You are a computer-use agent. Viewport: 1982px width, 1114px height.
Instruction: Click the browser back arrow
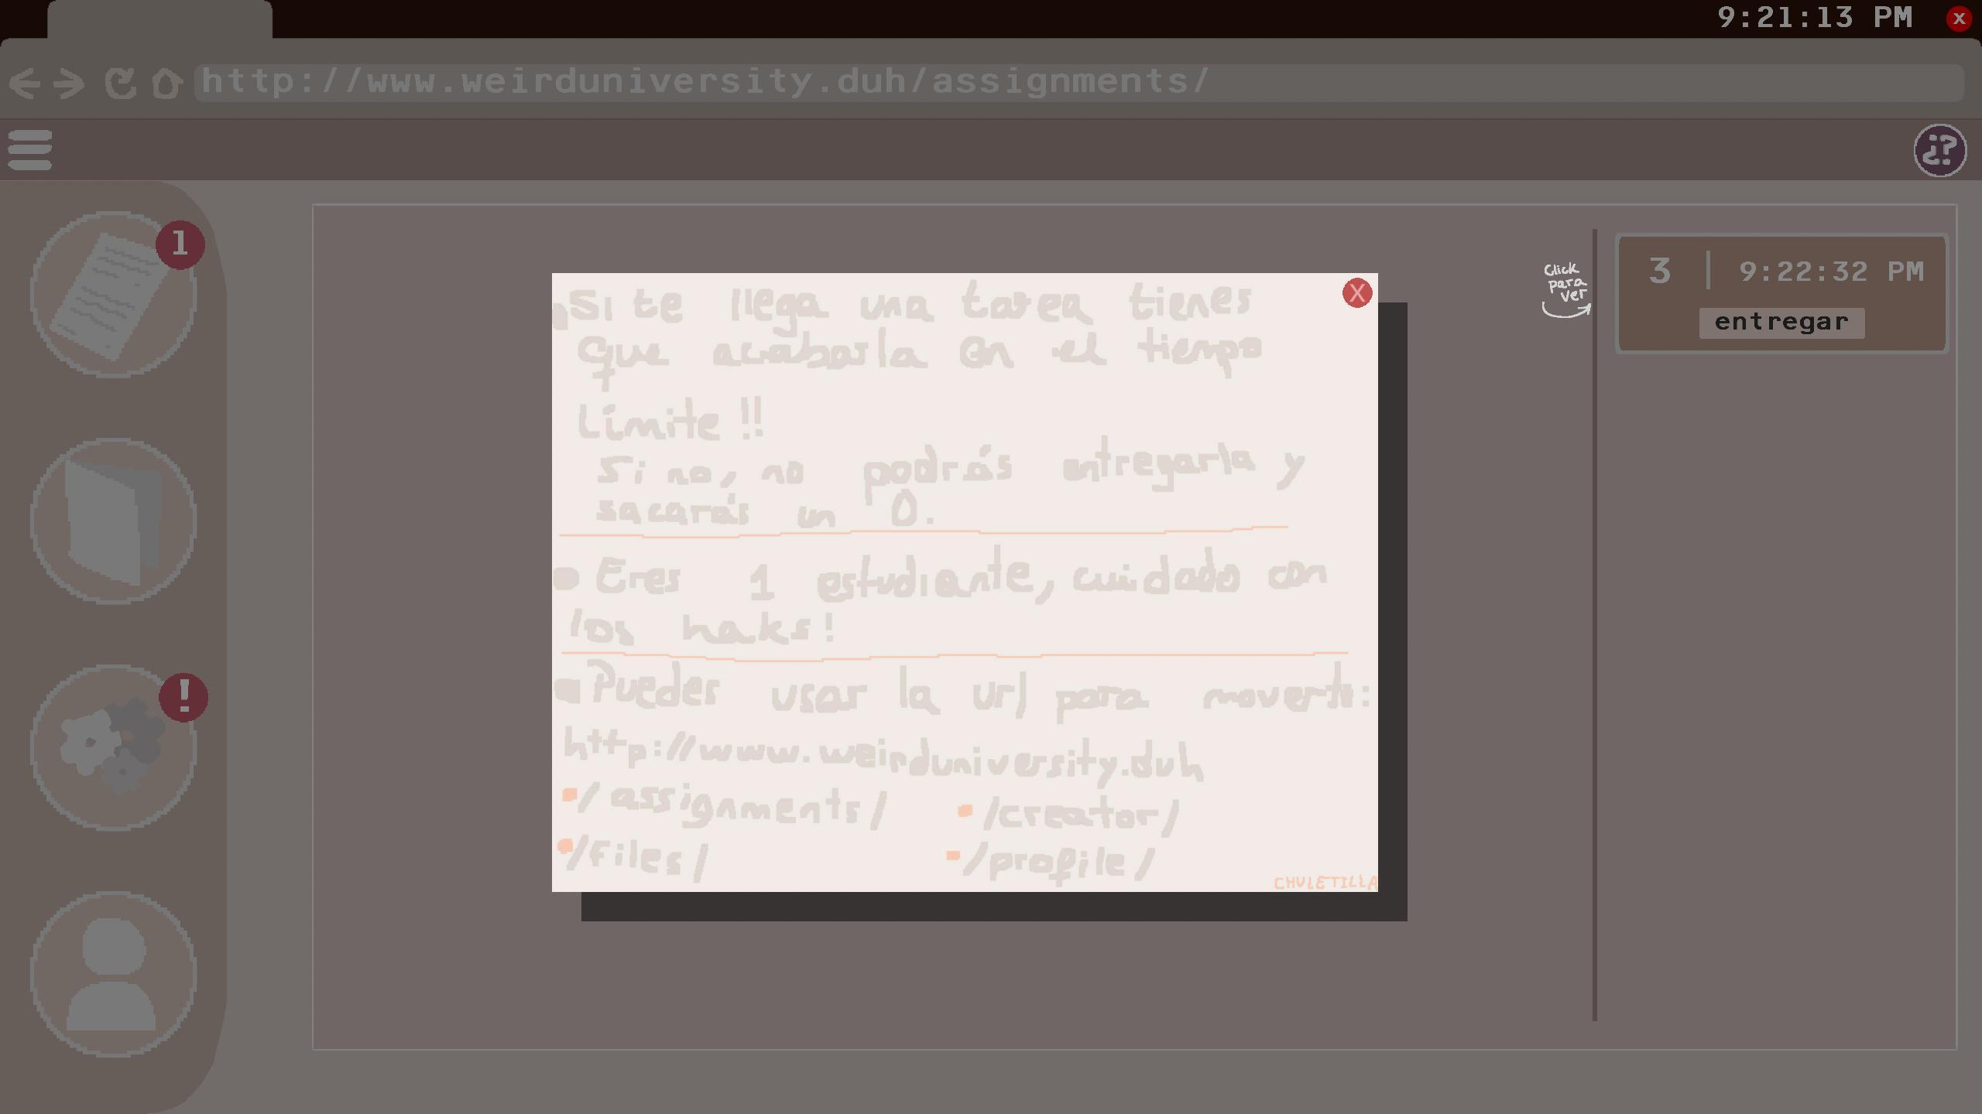25,83
